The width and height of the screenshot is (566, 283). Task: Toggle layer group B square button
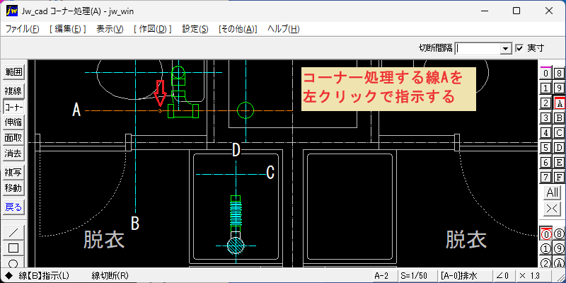tap(559, 117)
